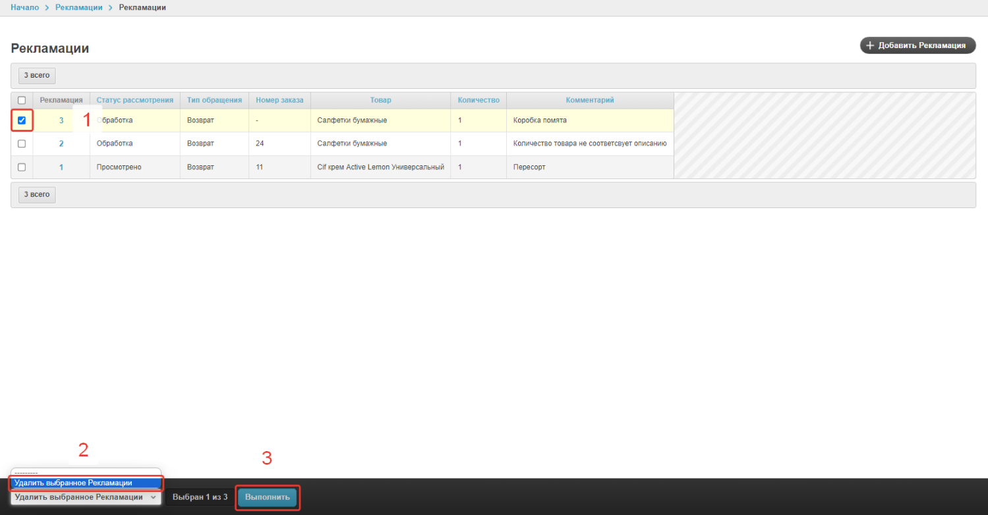Tick the checkbox for reclamation 1

pos(22,167)
